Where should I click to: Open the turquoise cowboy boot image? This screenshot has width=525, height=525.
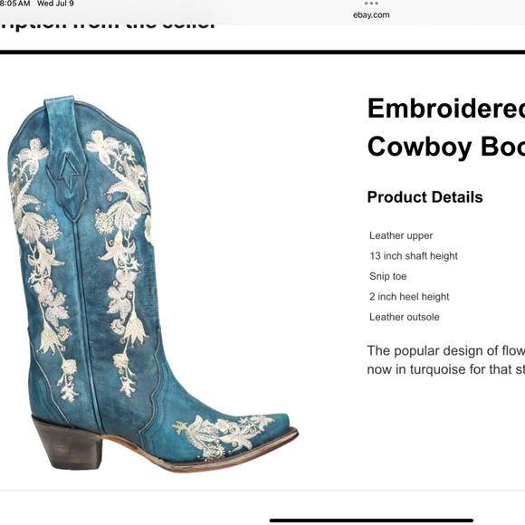(153, 283)
